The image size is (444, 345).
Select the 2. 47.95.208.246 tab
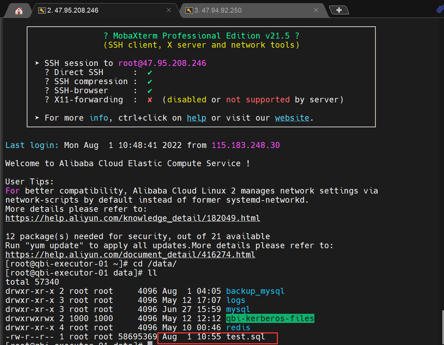(73, 11)
